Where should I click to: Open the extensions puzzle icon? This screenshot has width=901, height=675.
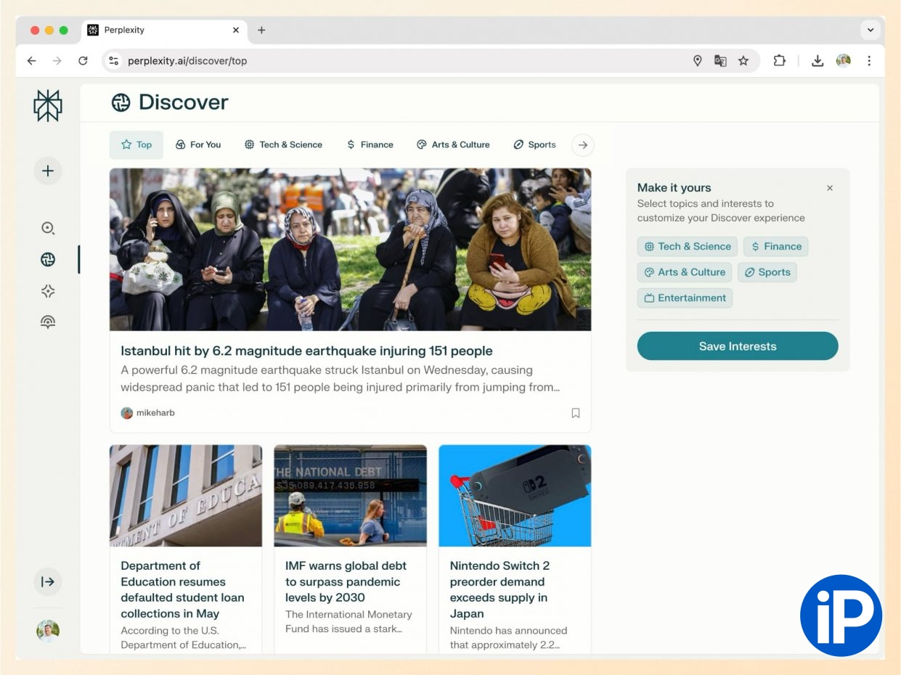point(779,61)
